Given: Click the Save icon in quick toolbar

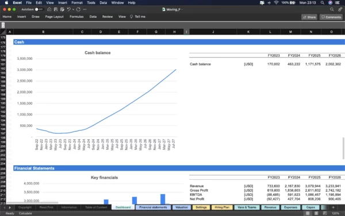Looking at the screenshot, I should pyautogui.click(x=56, y=9).
